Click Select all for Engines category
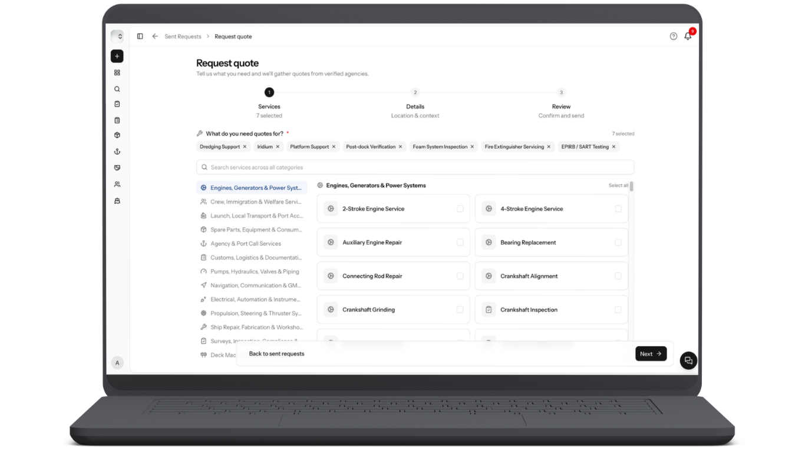This screenshot has height=451, width=805. 618,185
